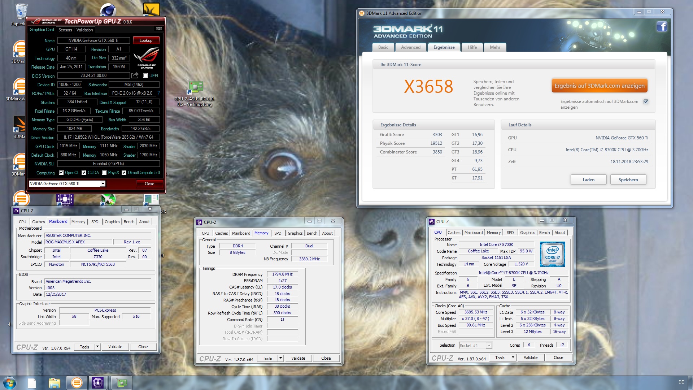Click the GPU-Z screenshot camera icon
693x390 pixels.
pyautogui.click(x=158, y=29)
